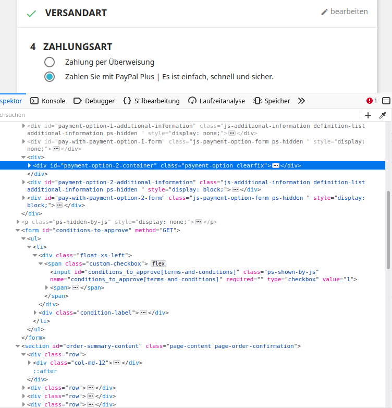Toggle the responsive layout icon in devtools

click(x=386, y=101)
